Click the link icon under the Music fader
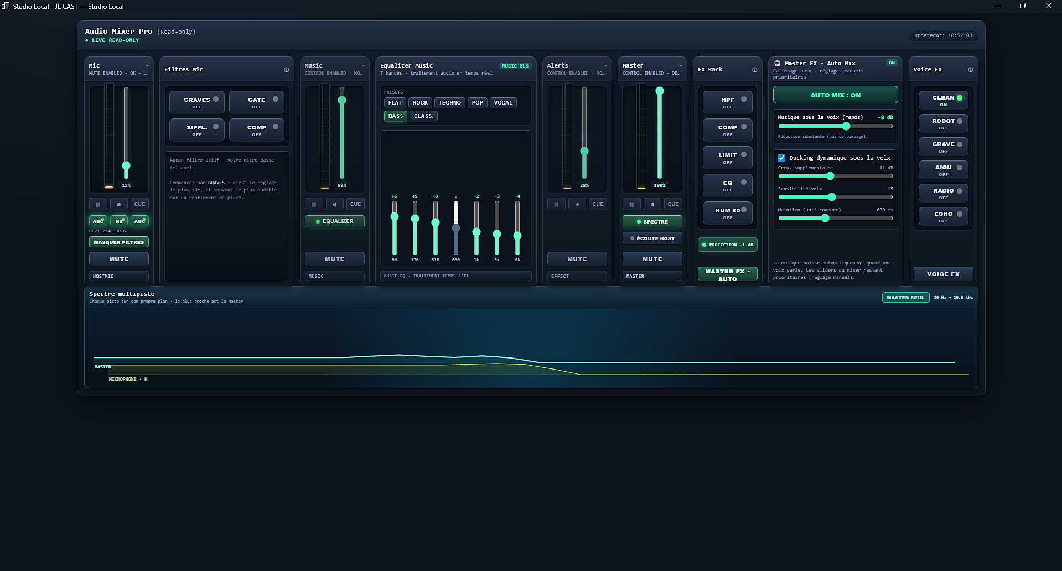 click(x=314, y=204)
